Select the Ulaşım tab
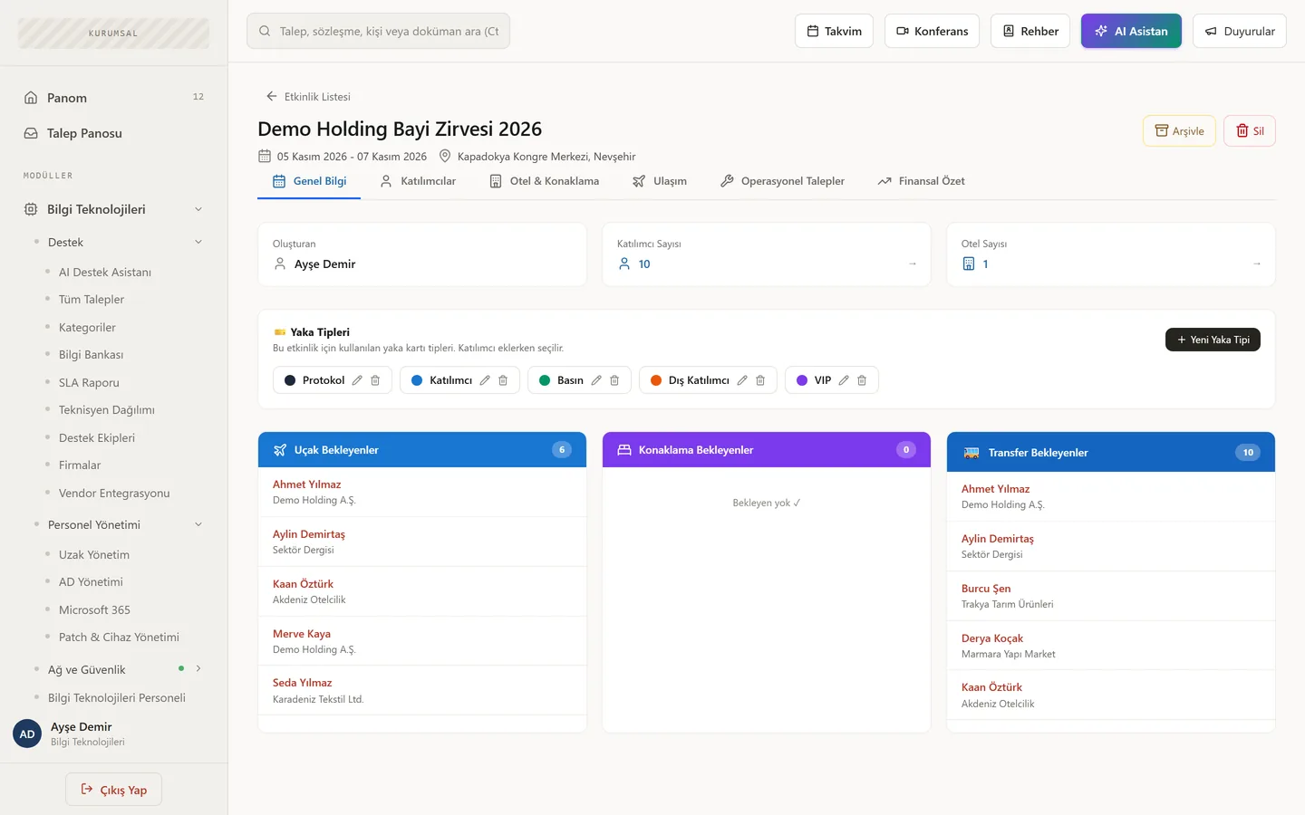 pos(660,181)
